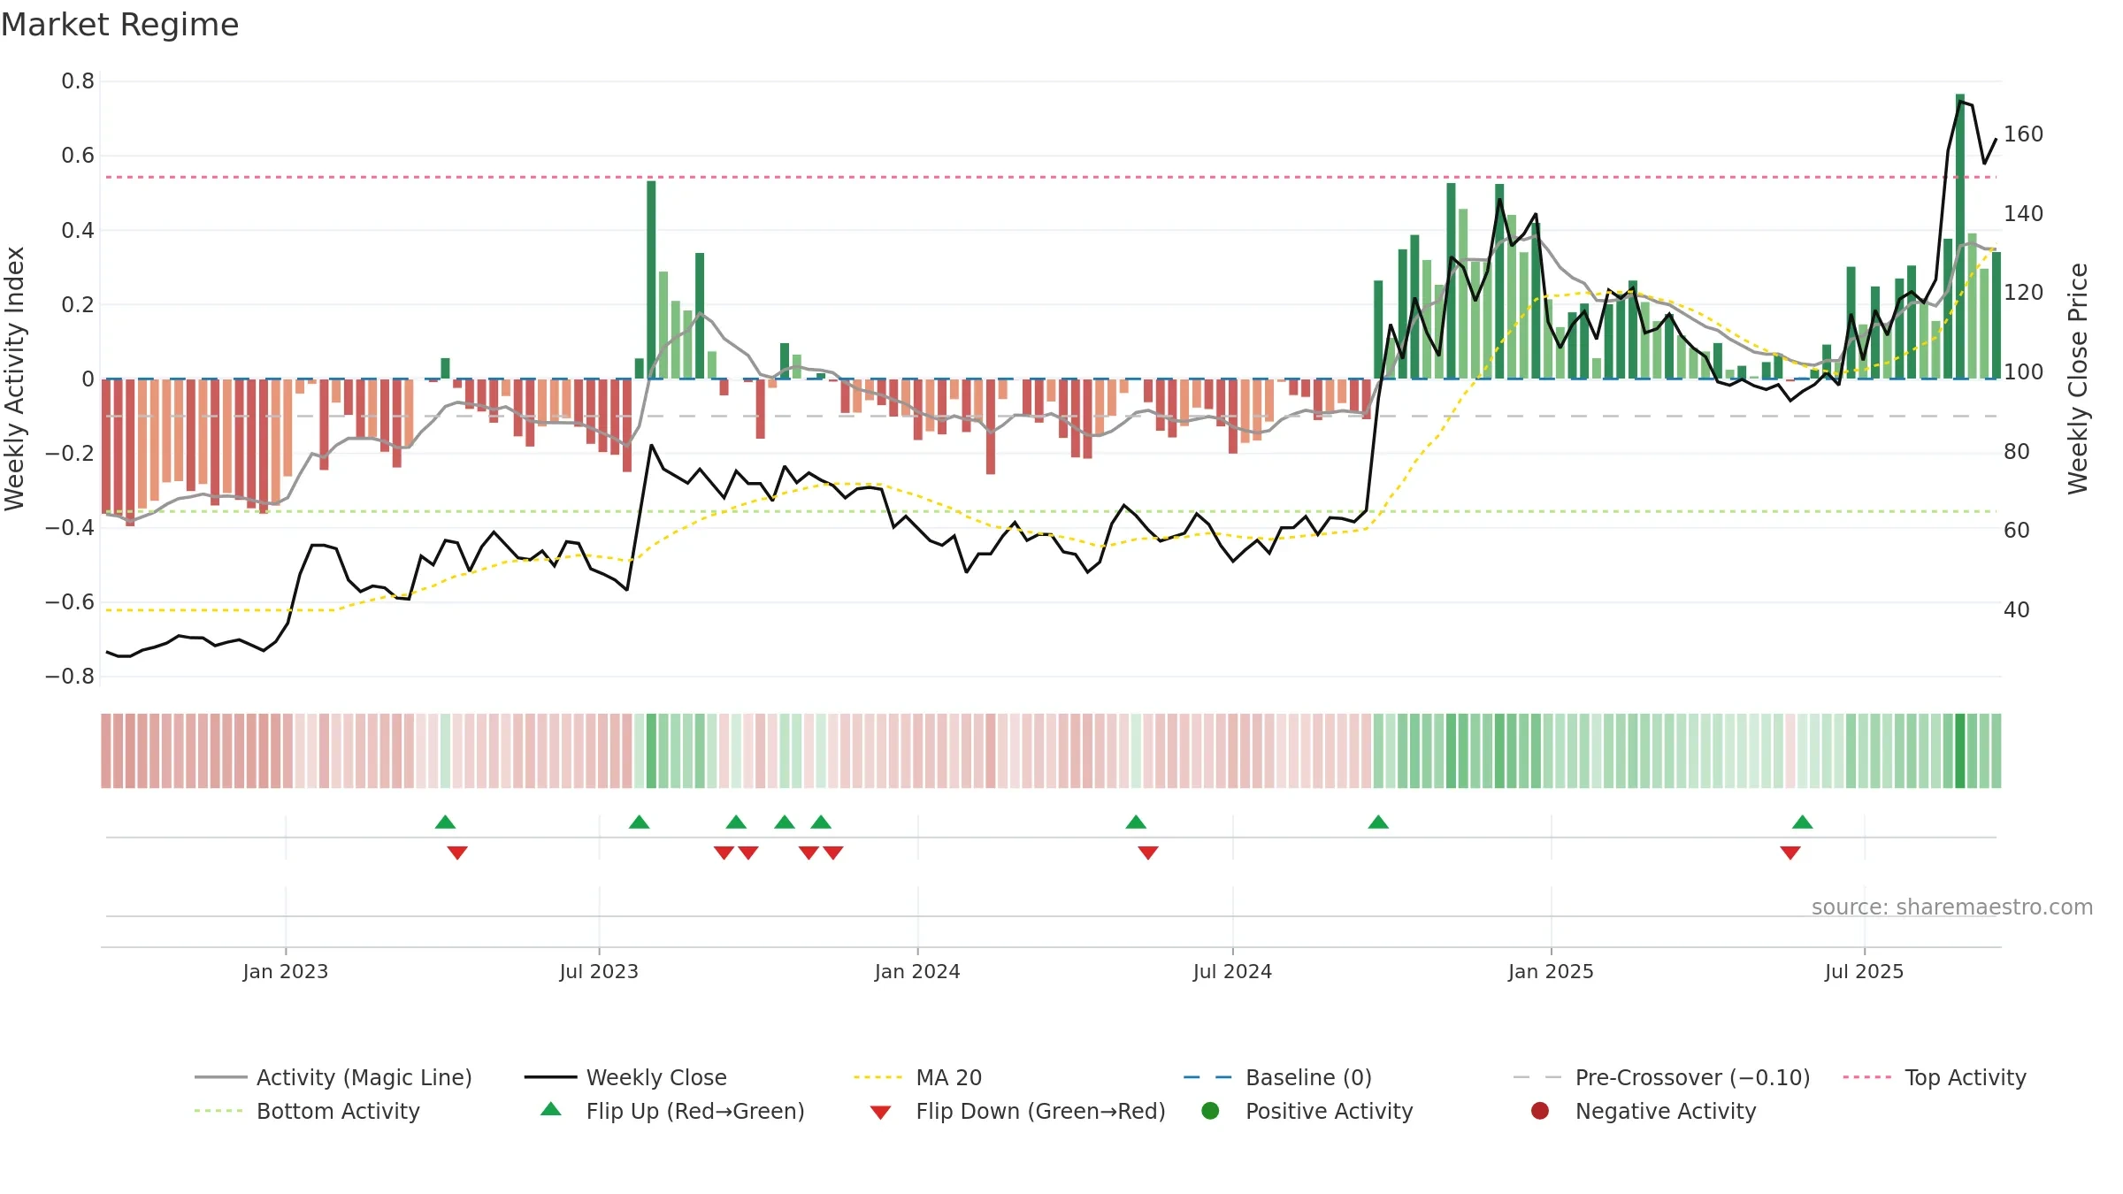The image size is (2123, 1194).
Task: Click the tall green bar just after Jul 2023
Action: 651,279
